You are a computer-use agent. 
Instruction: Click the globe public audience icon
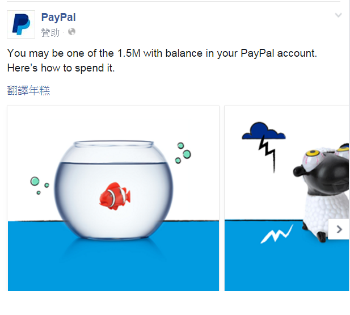(71, 32)
